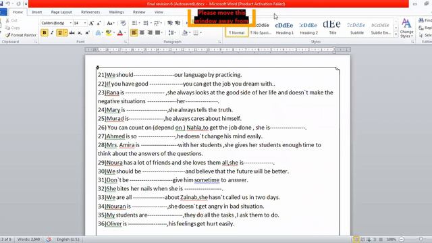Click Decrease Indent icon

(170, 23)
